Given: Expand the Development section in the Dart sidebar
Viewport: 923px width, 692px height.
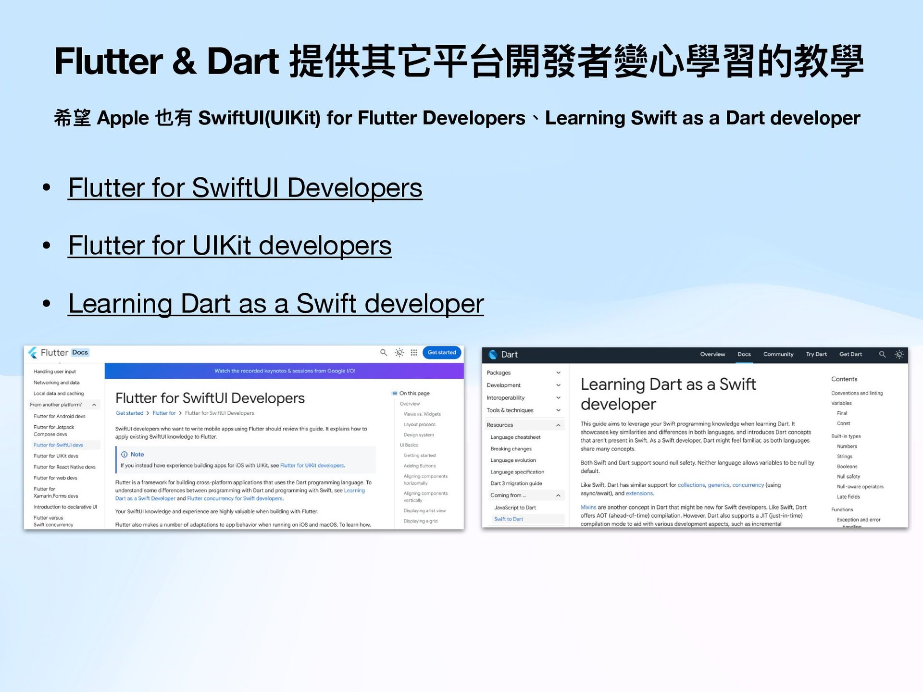Looking at the screenshot, I should (x=524, y=385).
